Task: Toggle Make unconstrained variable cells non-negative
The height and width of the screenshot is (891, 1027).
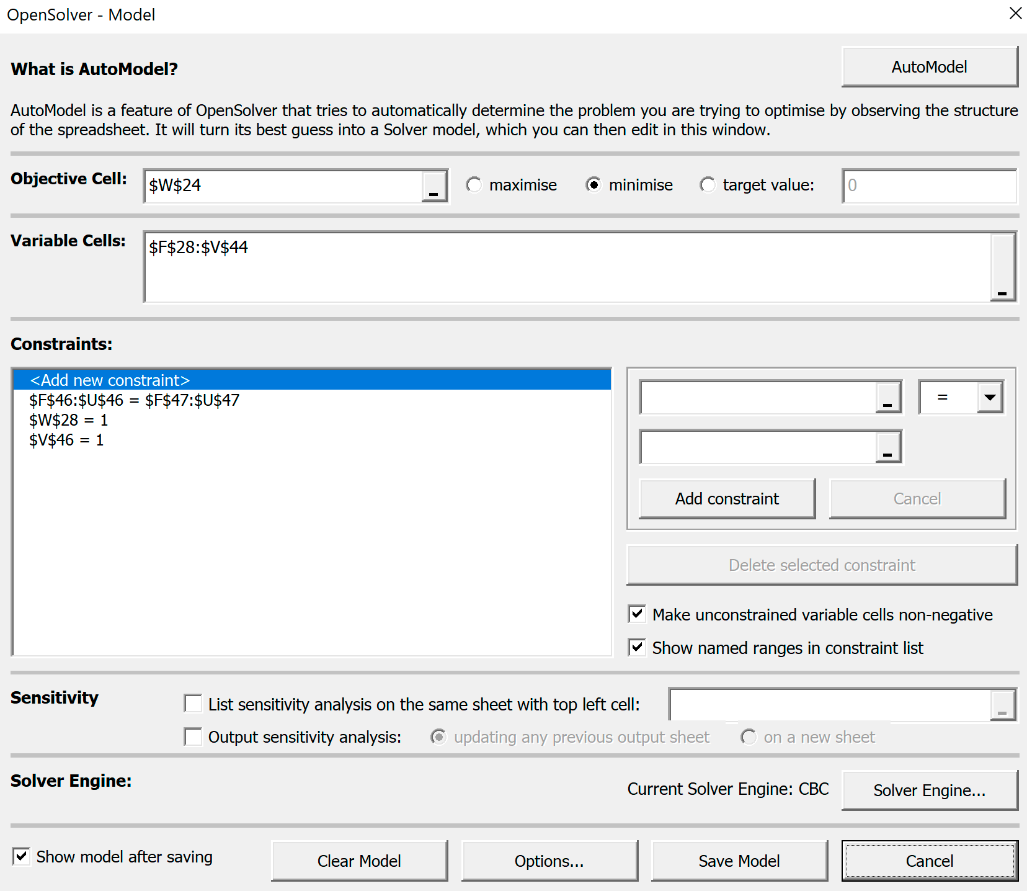Action: click(x=637, y=614)
